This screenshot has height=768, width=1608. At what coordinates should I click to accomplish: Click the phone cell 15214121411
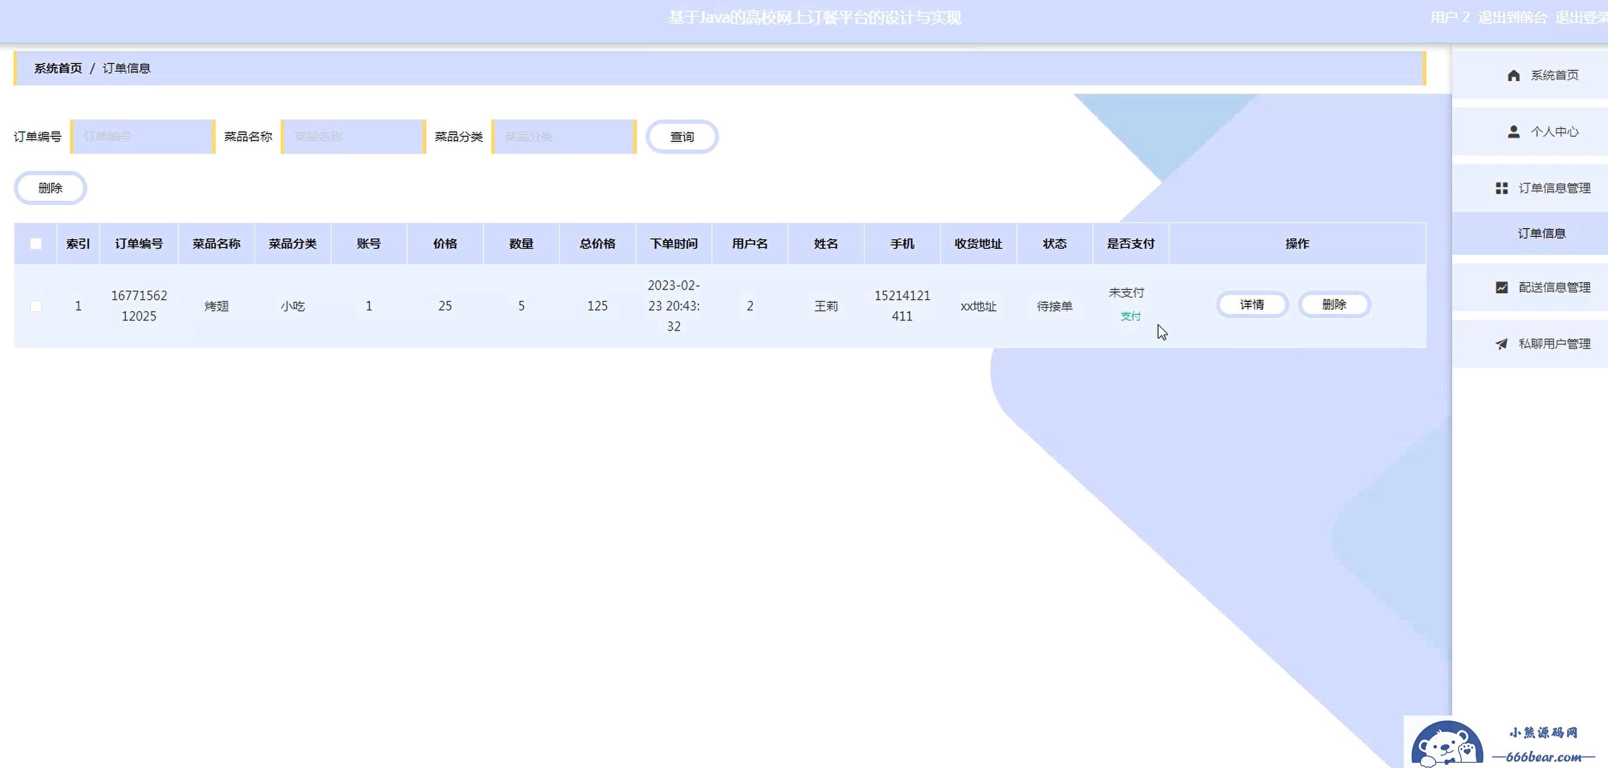click(902, 306)
